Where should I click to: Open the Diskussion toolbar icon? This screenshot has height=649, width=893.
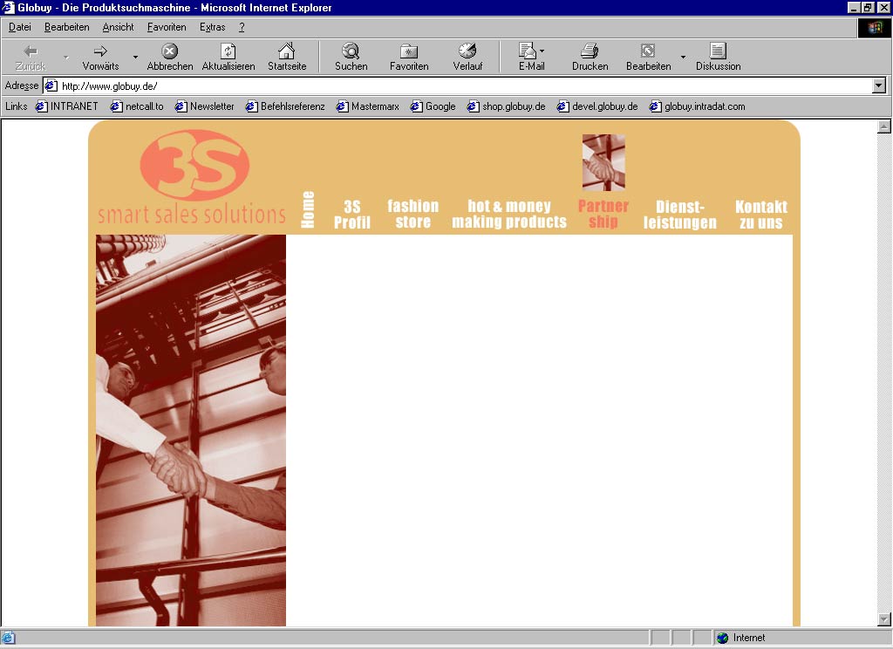[718, 51]
